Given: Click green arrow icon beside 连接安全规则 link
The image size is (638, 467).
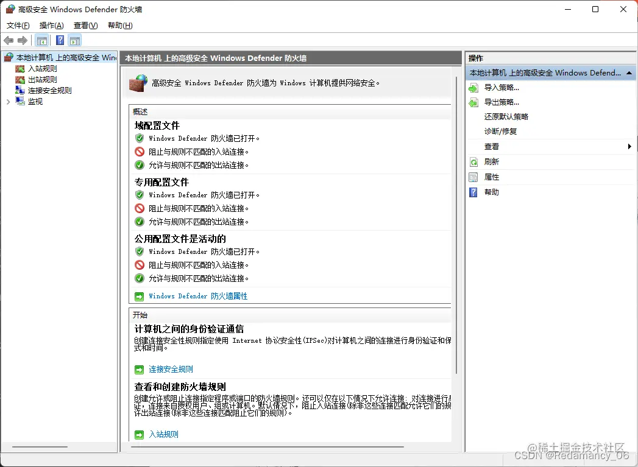Looking at the screenshot, I should click(139, 370).
